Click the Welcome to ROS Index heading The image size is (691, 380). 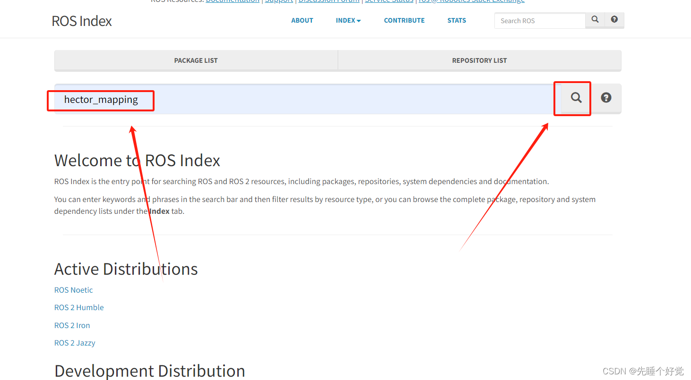click(137, 160)
